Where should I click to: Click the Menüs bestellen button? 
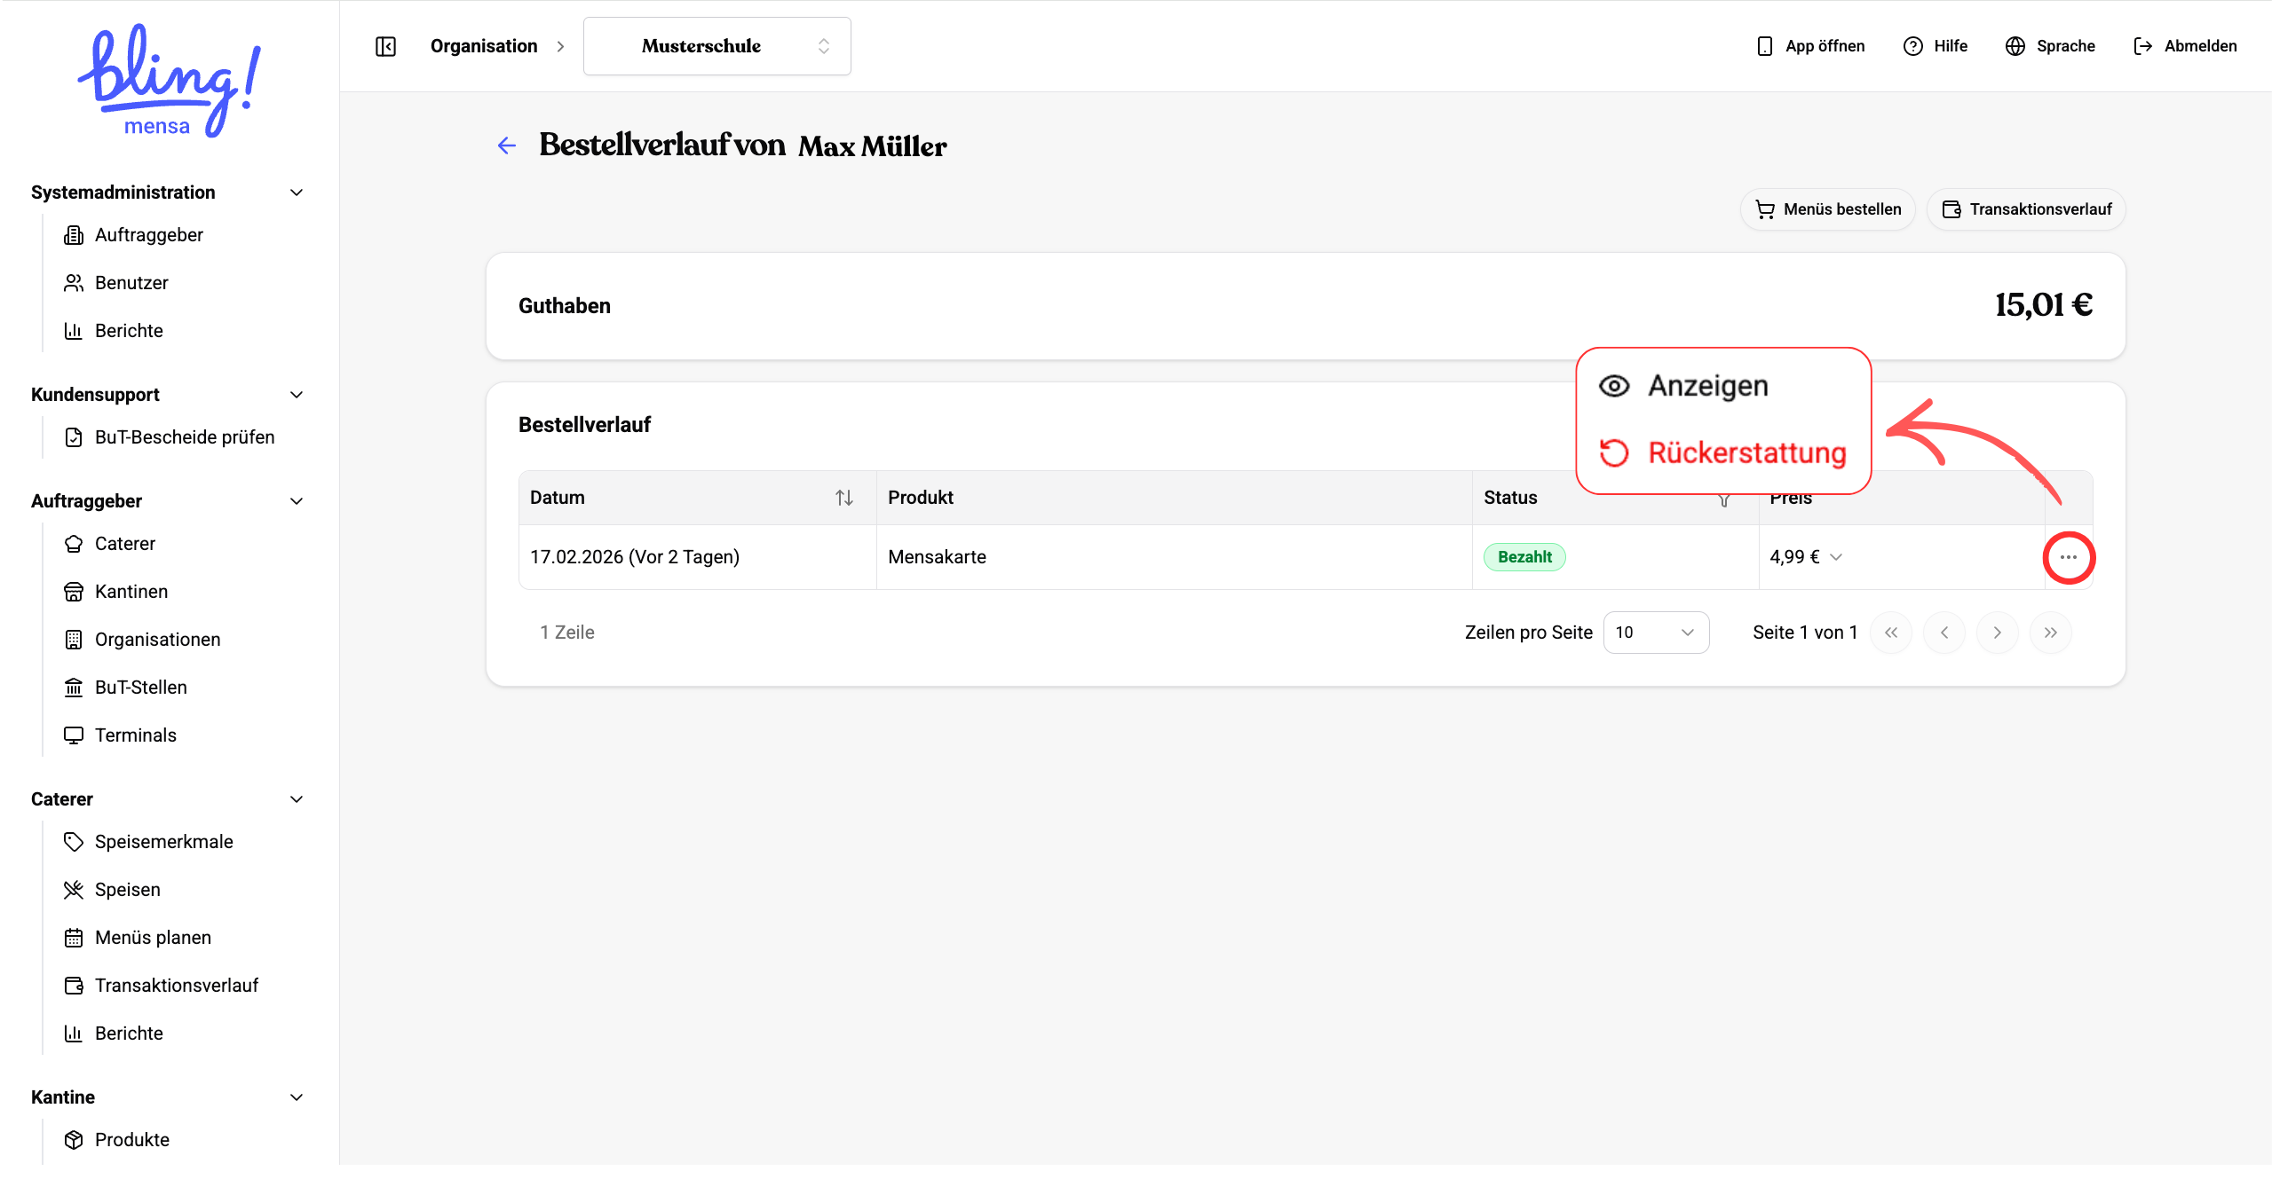pos(1828,209)
